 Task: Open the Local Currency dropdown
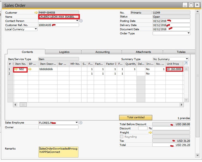click(x=36, y=29)
